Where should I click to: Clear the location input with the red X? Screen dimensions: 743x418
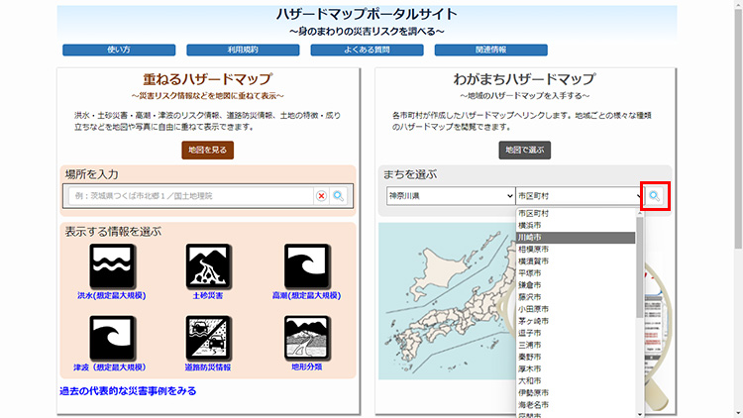tap(321, 196)
